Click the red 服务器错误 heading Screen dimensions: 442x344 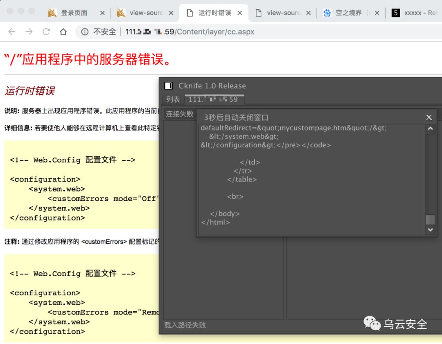tap(88, 59)
